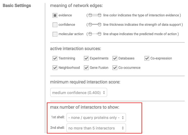188x135 pixels.
Task: Expand the 2nd shell interactors dropdown
Action: tap(96, 128)
